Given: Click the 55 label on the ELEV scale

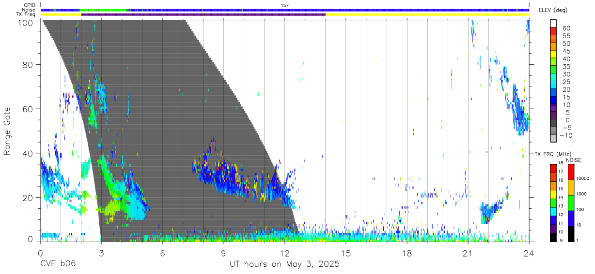Looking at the screenshot, I should point(566,36).
